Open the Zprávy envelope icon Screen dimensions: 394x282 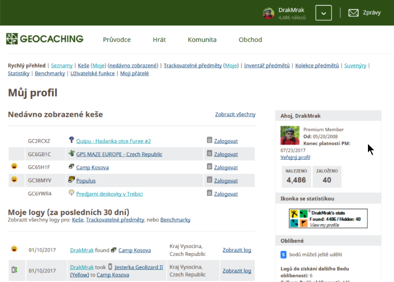pos(353,13)
